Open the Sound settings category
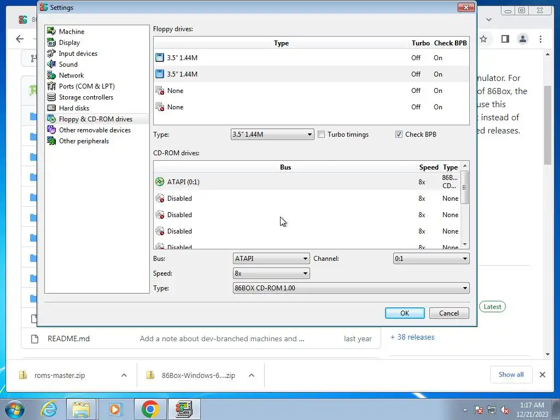This screenshot has width=560, height=420. 68,65
